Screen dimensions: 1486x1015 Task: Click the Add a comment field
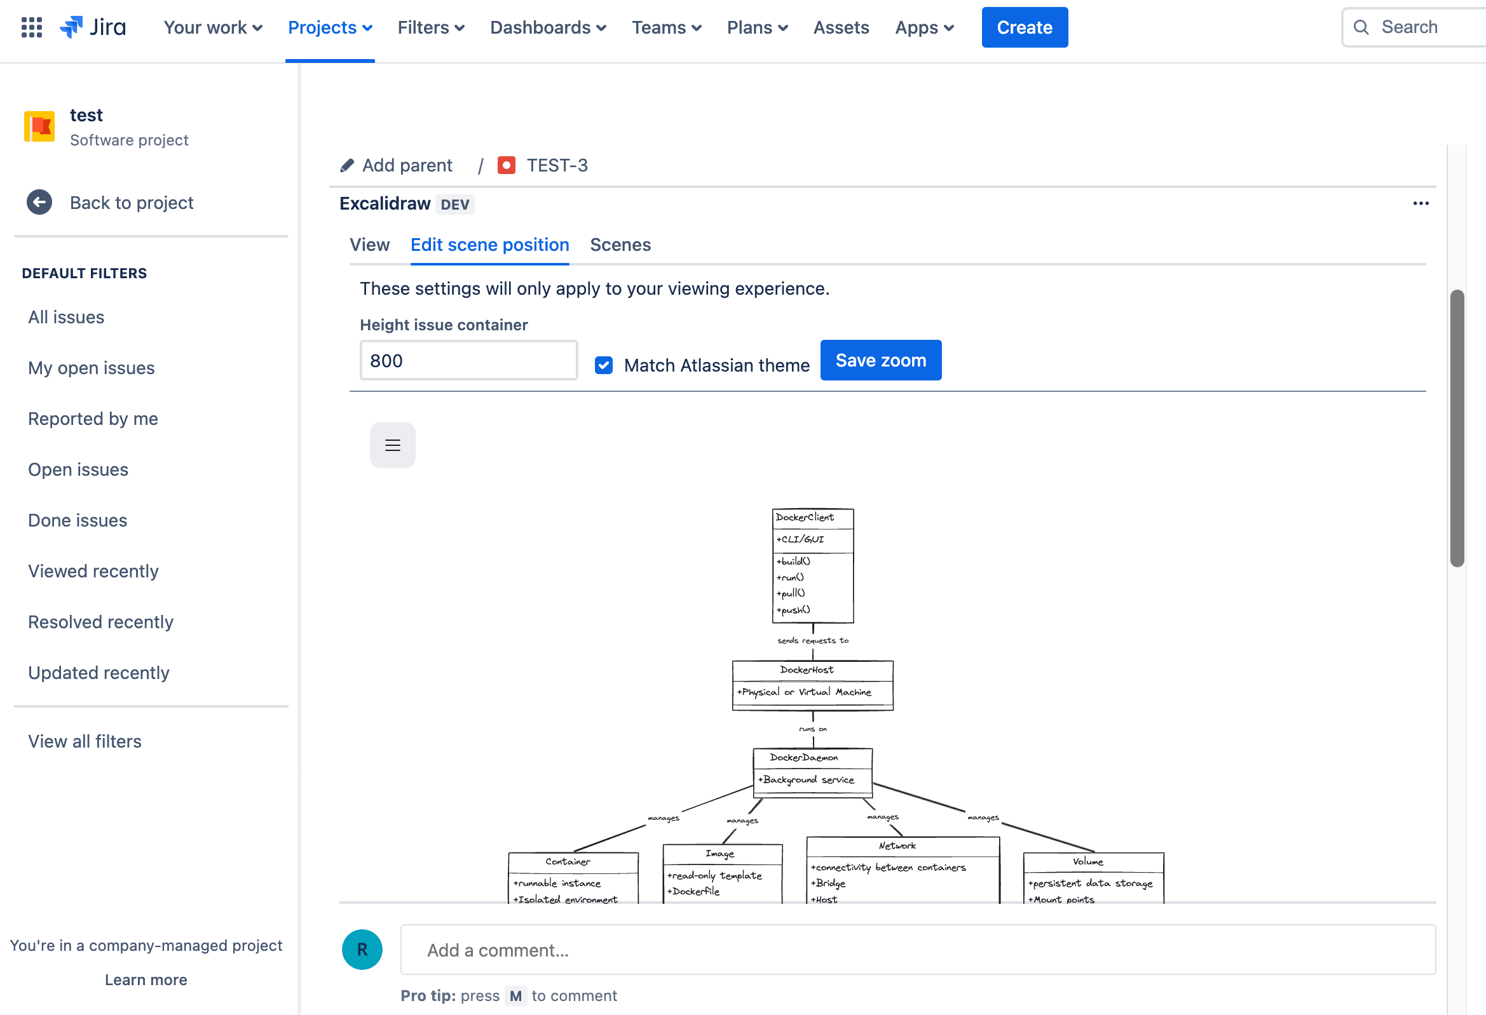click(918, 949)
